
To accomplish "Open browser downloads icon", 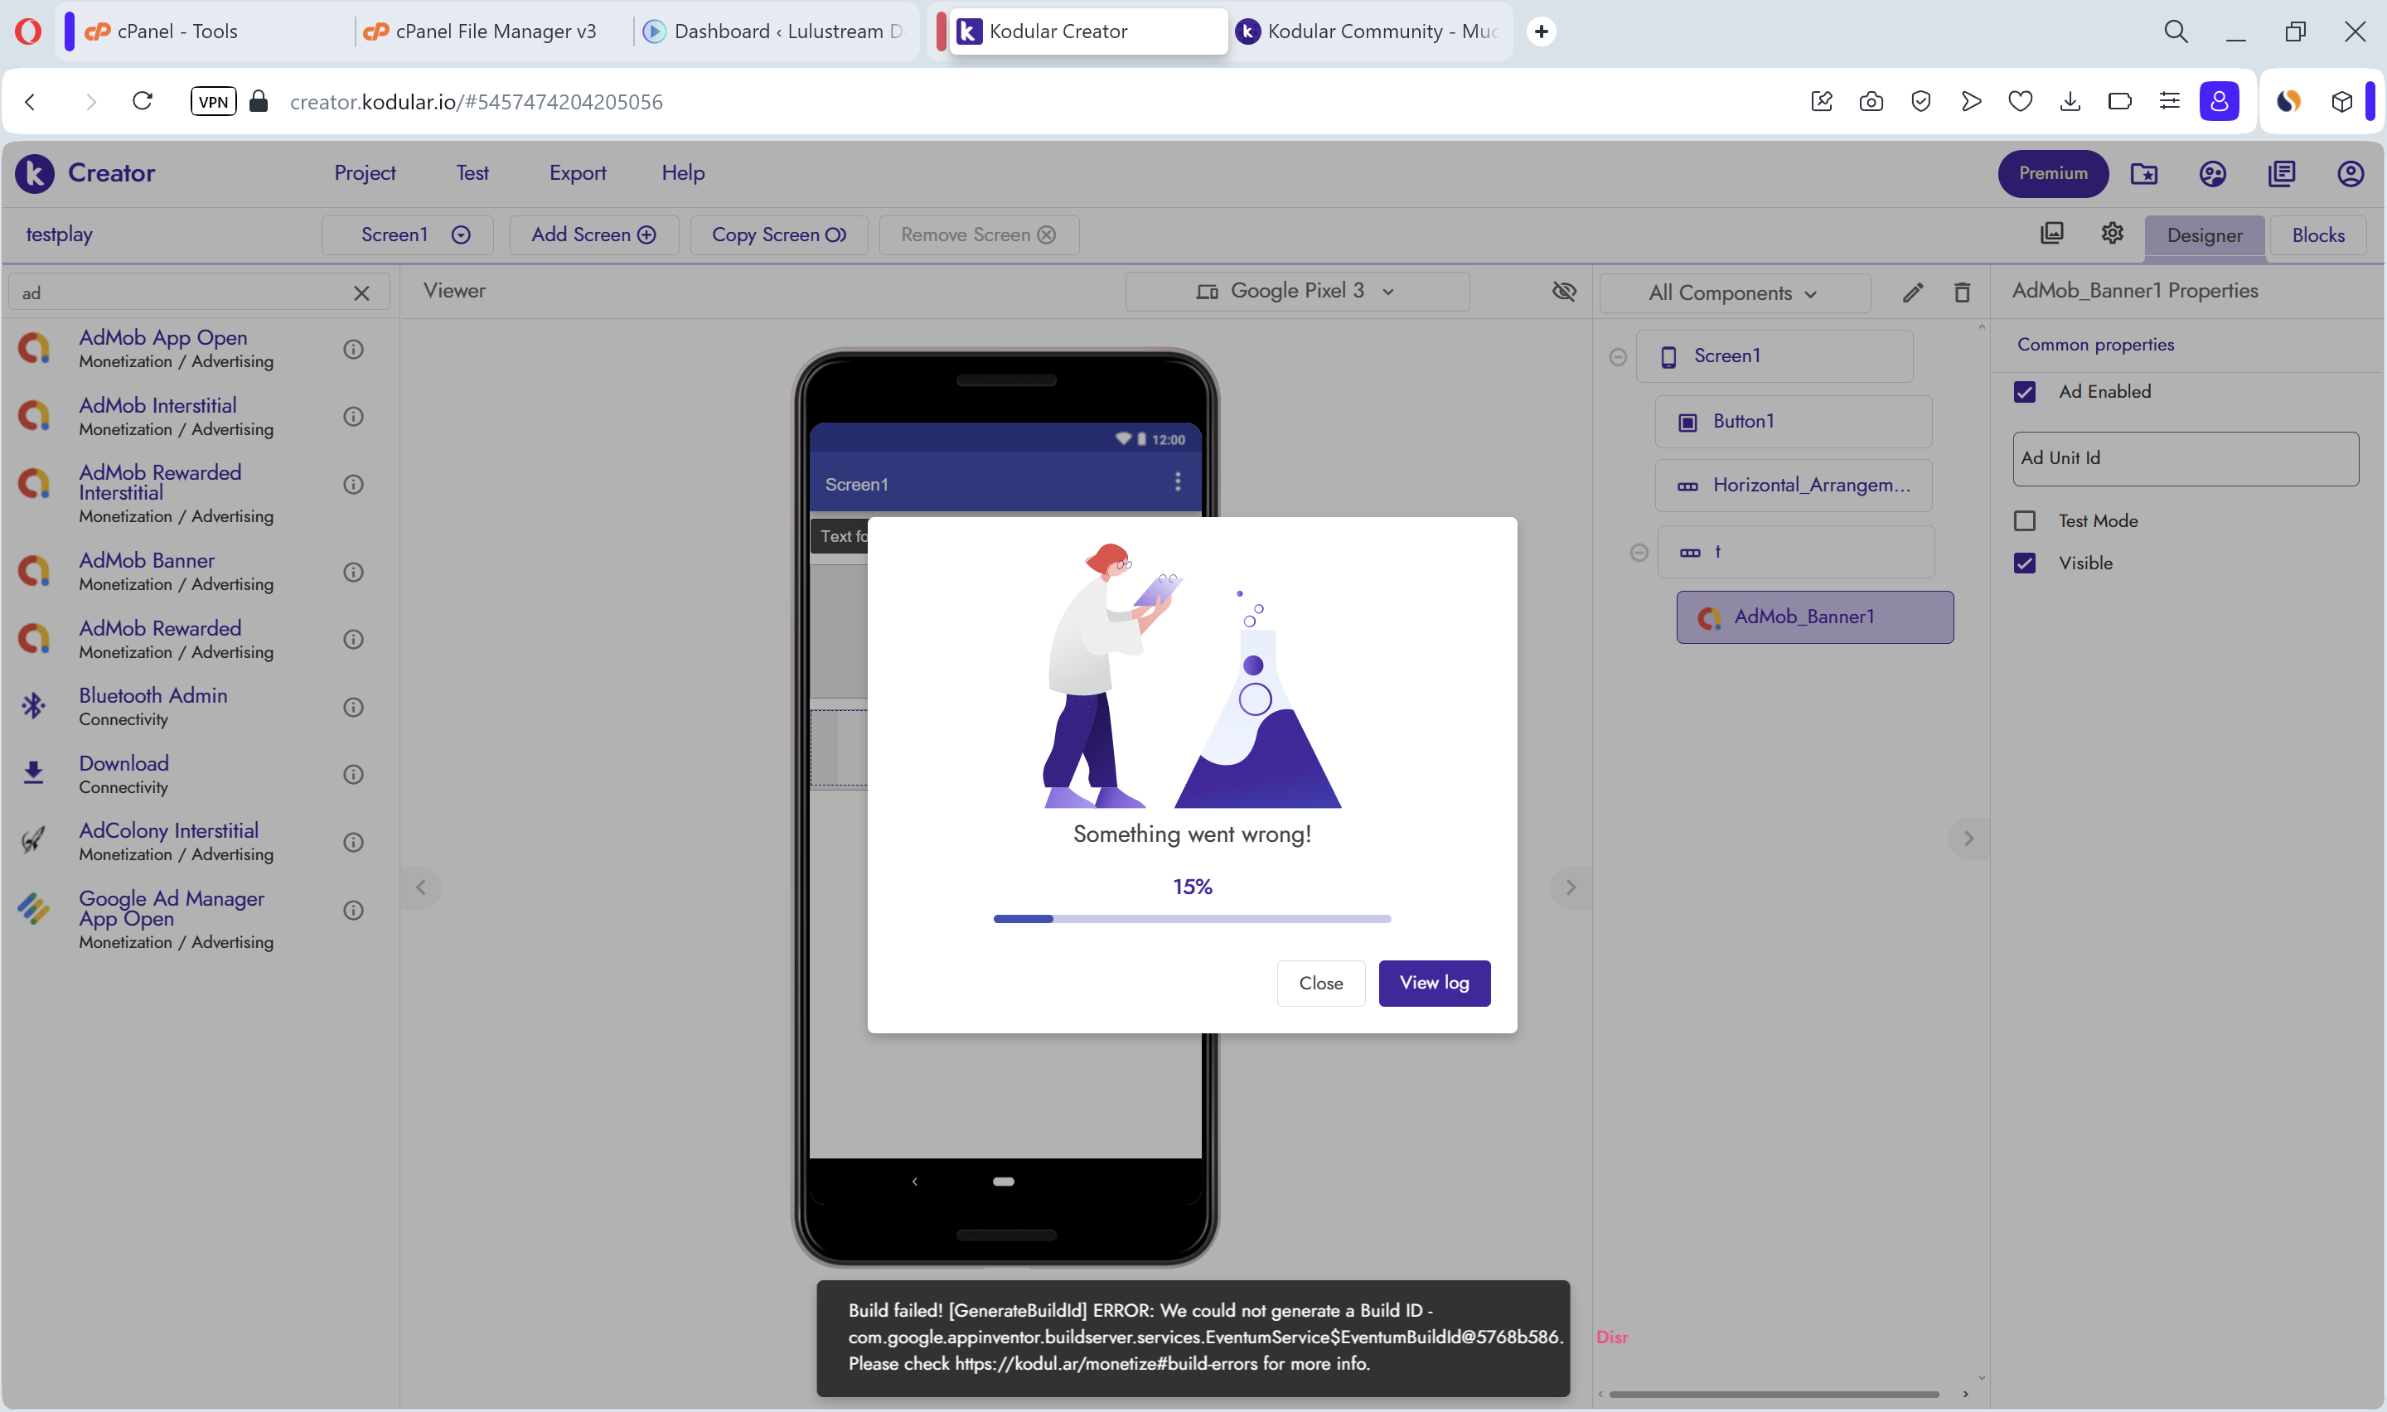I will [x=2070, y=101].
